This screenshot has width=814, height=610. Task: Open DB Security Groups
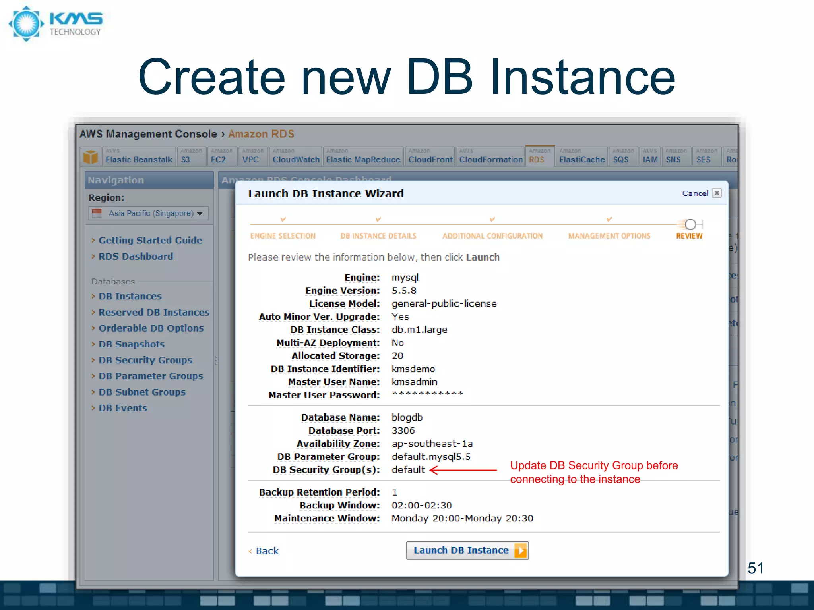pyautogui.click(x=145, y=360)
